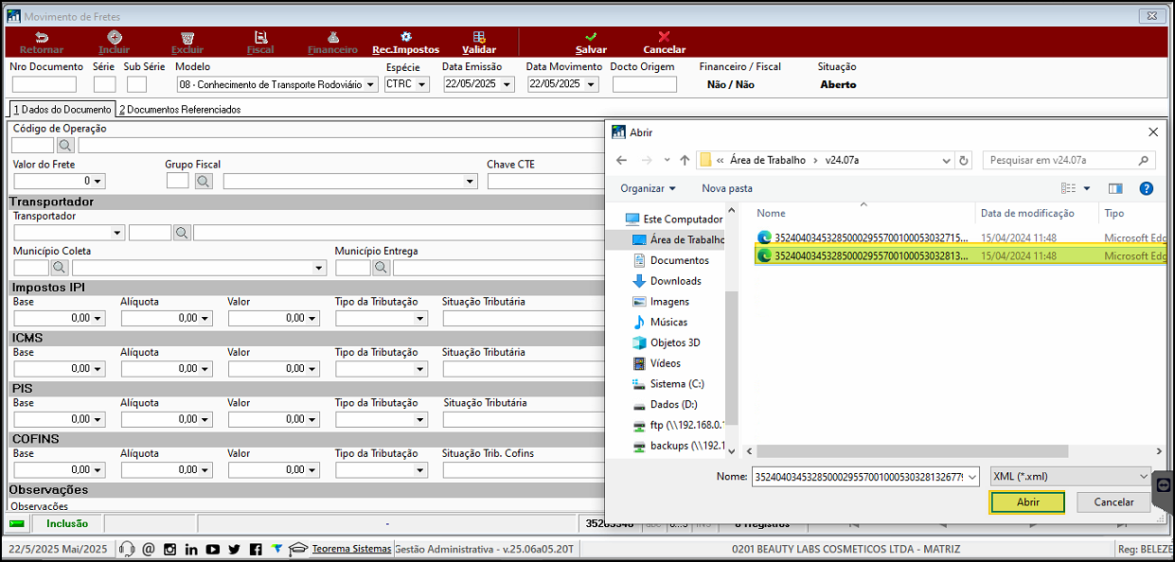Click the Abrir button
Image resolution: width=1175 pixels, height=562 pixels.
(x=1027, y=502)
